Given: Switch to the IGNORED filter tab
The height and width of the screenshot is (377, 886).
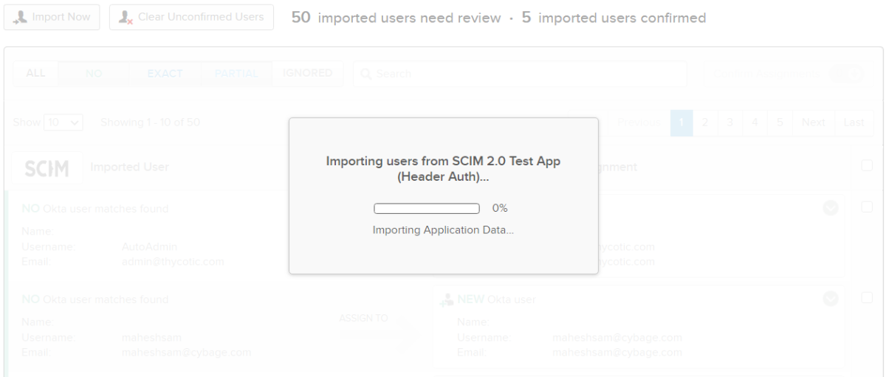Looking at the screenshot, I should coord(307,74).
